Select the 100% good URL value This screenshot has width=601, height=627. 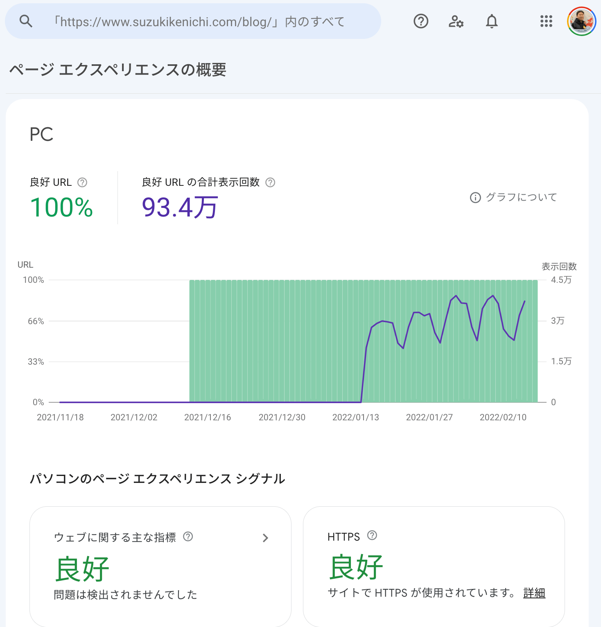[62, 207]
